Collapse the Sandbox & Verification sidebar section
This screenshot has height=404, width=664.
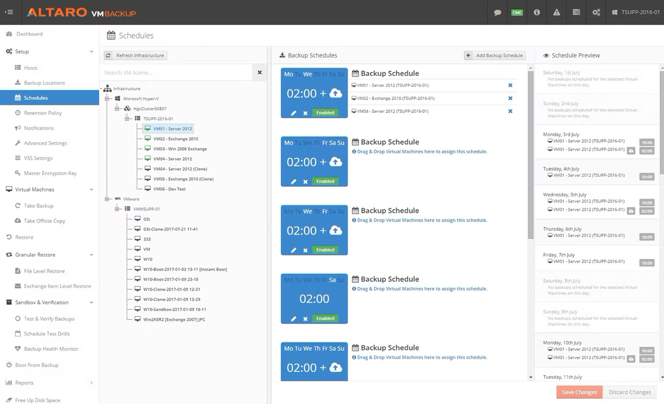91,302
